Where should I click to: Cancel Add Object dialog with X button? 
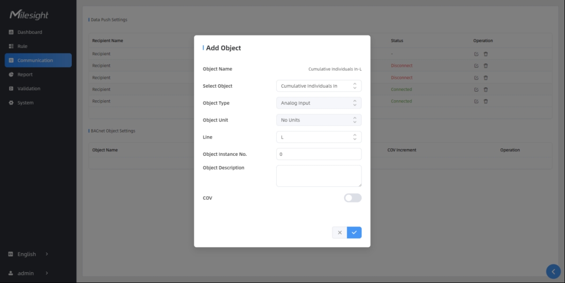click(x=340, y=232)
